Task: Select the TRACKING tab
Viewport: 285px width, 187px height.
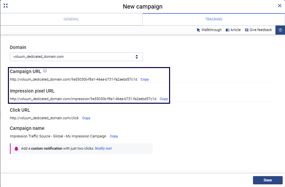Action: (213, 19)
